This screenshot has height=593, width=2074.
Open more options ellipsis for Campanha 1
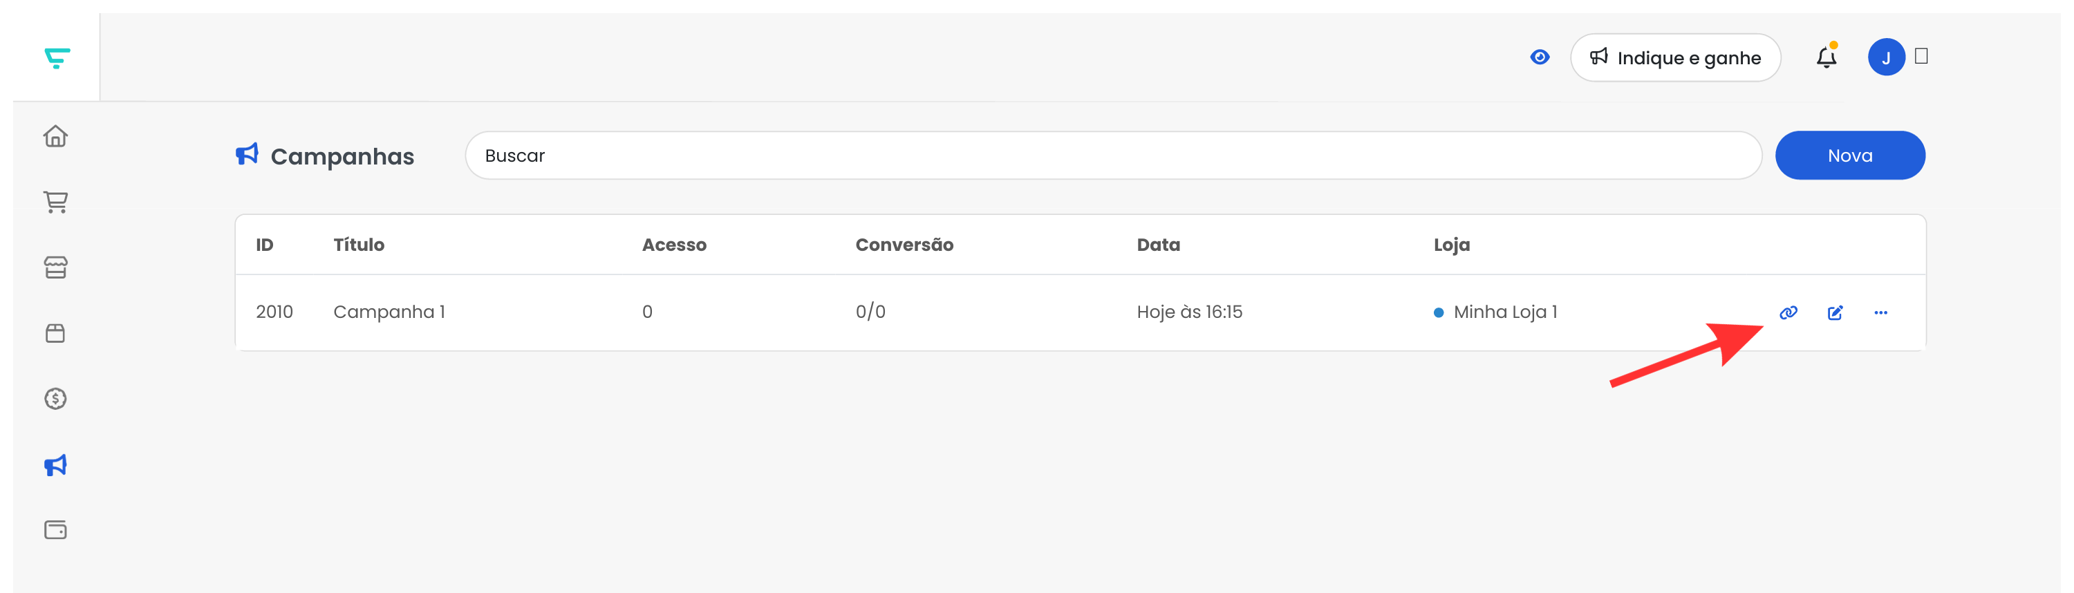pos(1880,313)
